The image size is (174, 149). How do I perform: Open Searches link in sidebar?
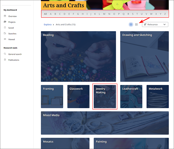click(x=12, y=34)
